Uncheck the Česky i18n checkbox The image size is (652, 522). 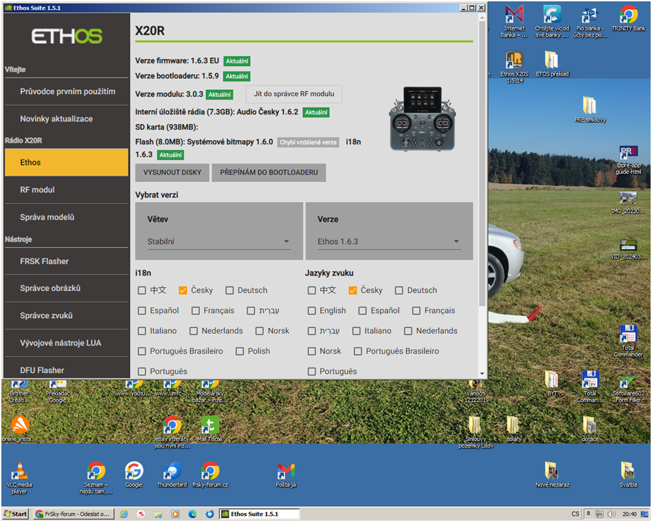pos(183,291)
